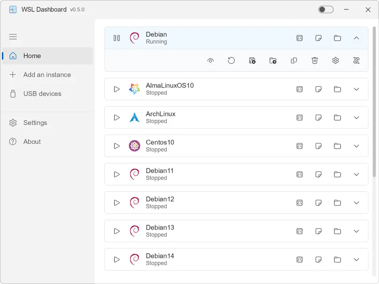The height and width of the screenshot is (284, 379).
Task: Click the clone copy icon for Debian
Action: click(294, 61)
